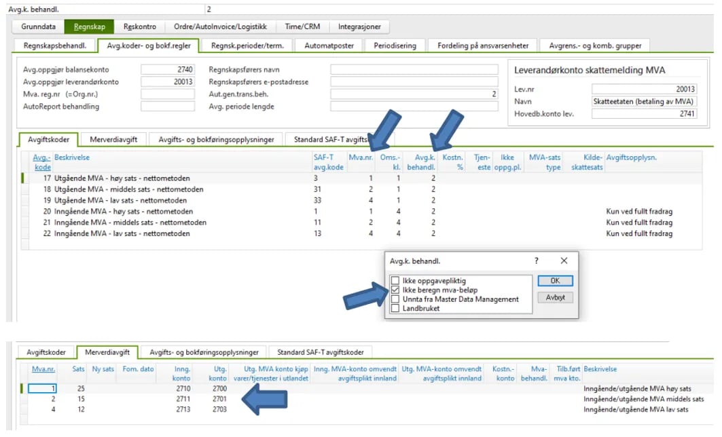Click the Lev.nr field showing 20013
722x437 pixels.
[644, 90]
